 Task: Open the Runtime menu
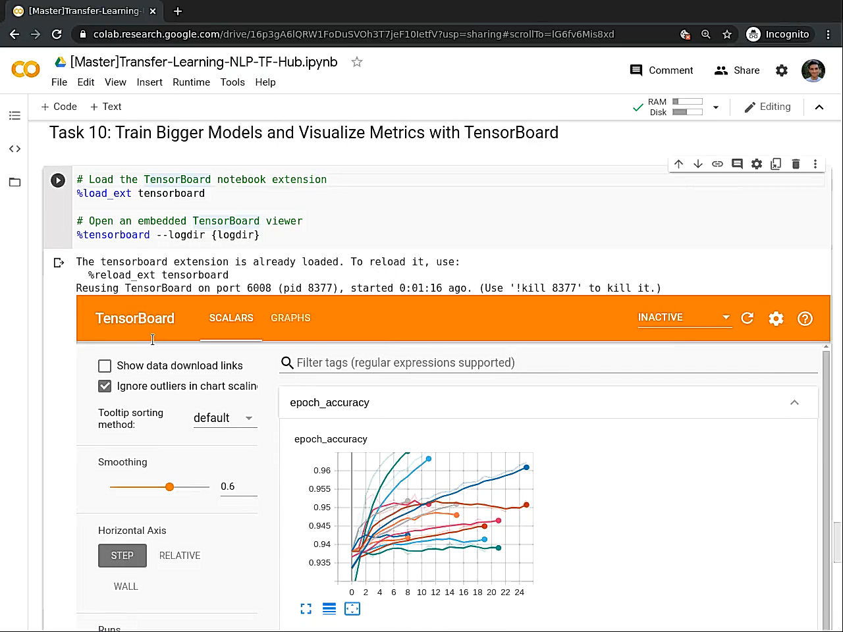191,82
